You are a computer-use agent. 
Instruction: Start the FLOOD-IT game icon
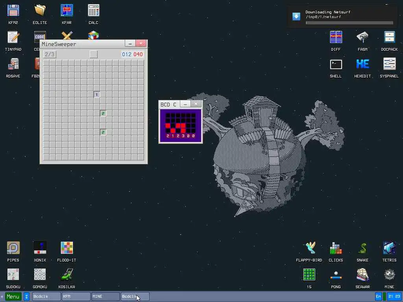coord(67,252)
